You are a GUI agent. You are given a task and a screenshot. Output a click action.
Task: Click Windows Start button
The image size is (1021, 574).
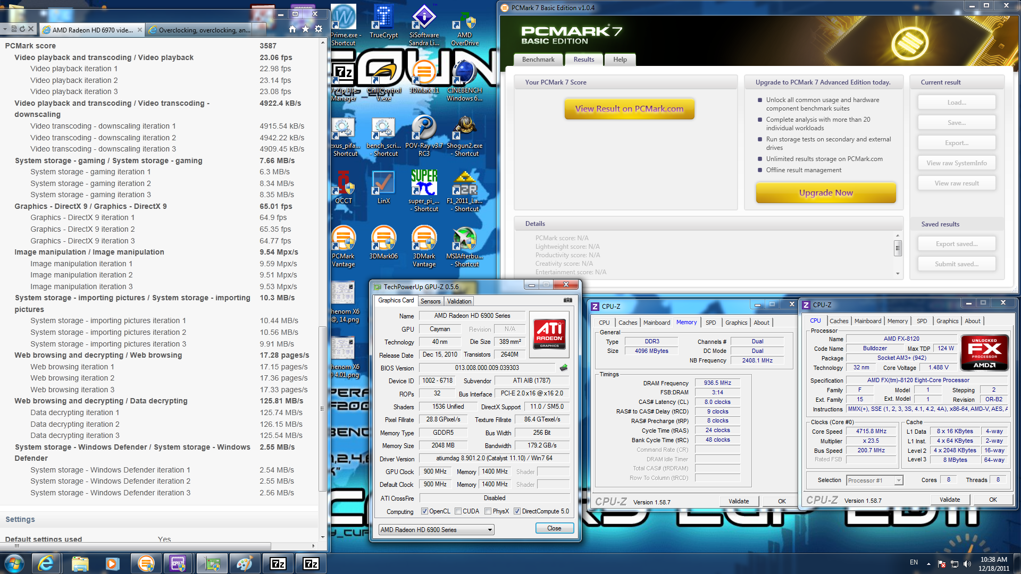[x=14, y=563]
